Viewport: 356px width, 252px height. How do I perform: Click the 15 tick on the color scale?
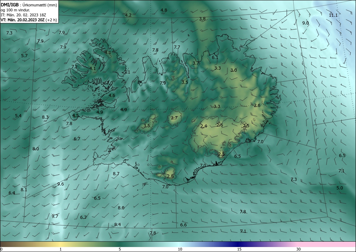click(x=239, y=250)
